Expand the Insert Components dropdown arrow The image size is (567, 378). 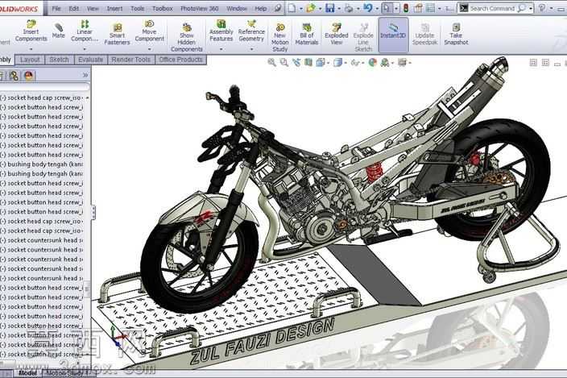pyautogui.click(x=31, y=49)
